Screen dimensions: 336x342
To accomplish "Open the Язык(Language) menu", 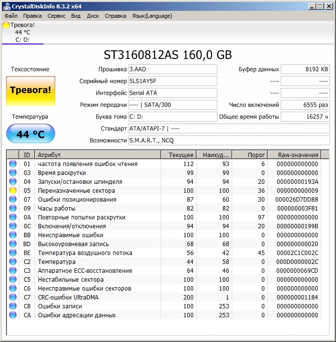I will pyautogui.click(x=152, y=16).
